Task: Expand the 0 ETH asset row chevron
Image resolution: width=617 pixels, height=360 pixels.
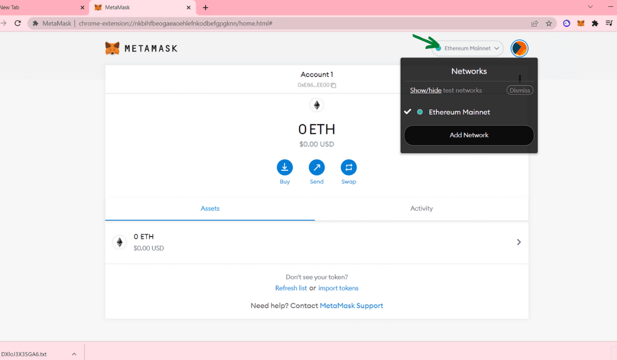Action: [x=519, y=242]
